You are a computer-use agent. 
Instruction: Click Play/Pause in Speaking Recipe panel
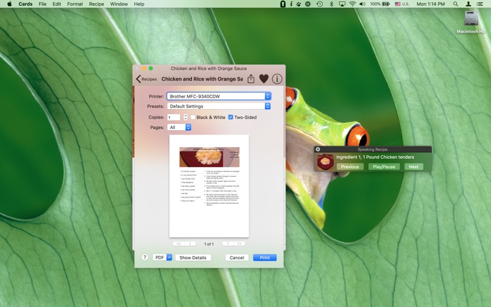(x=384, y=166)
